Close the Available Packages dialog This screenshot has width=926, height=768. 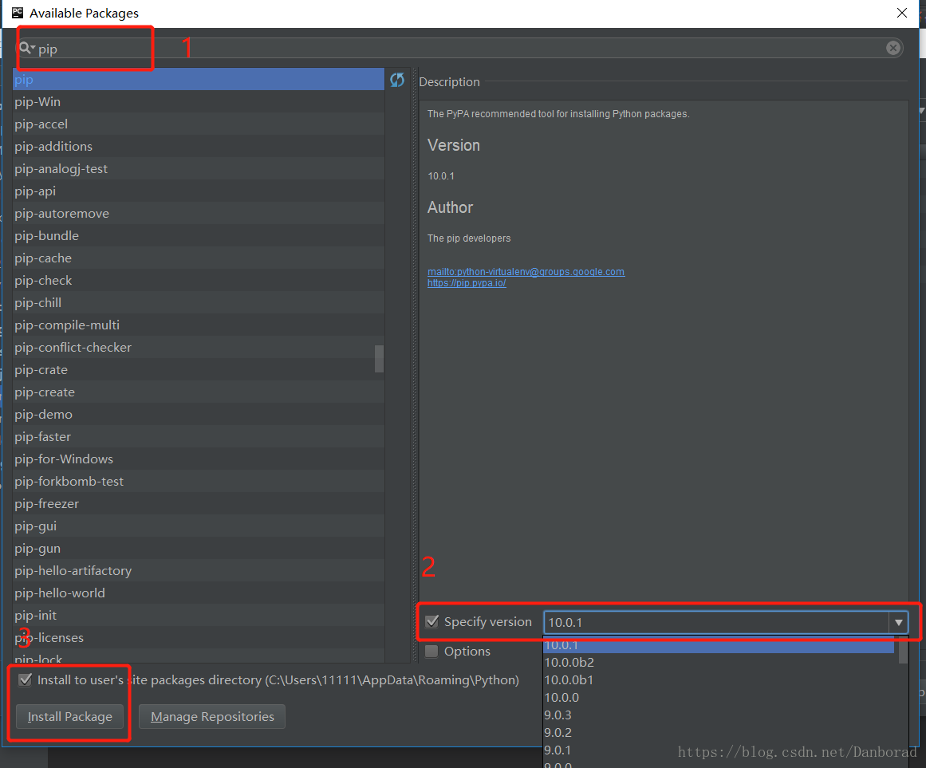902,13
